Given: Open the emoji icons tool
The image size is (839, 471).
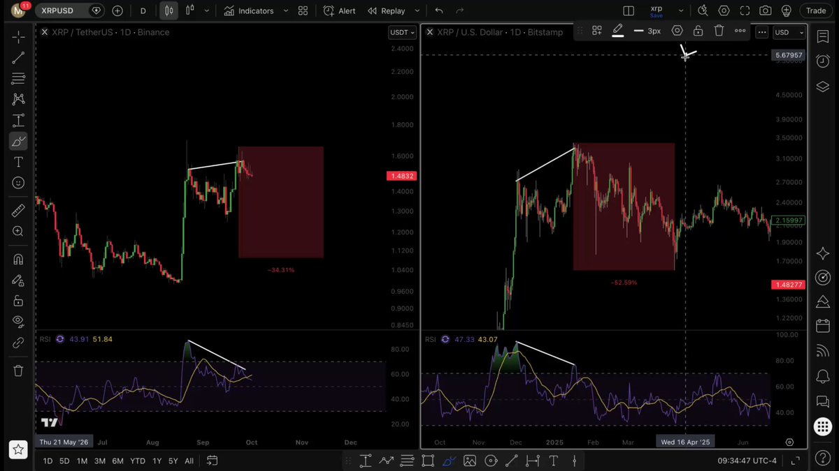Looking at the screenshot, I should (x=18, y=183).
